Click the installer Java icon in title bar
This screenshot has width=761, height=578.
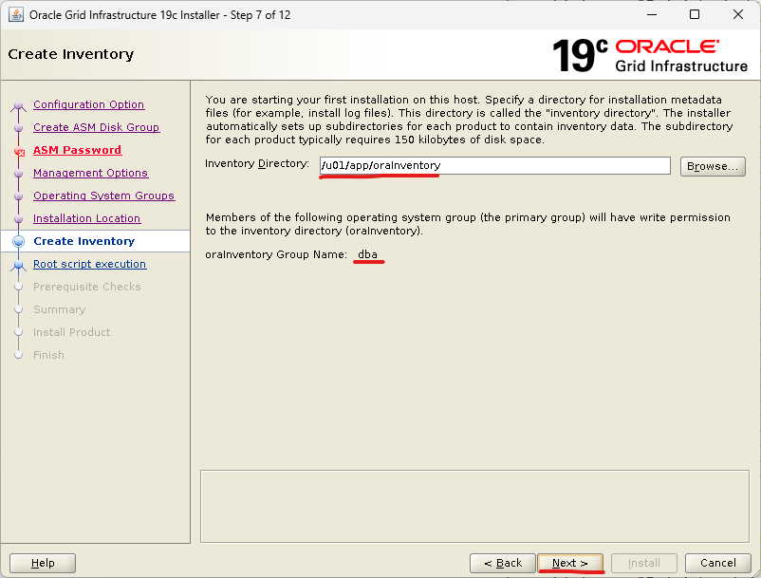click(x=16, y=15)
